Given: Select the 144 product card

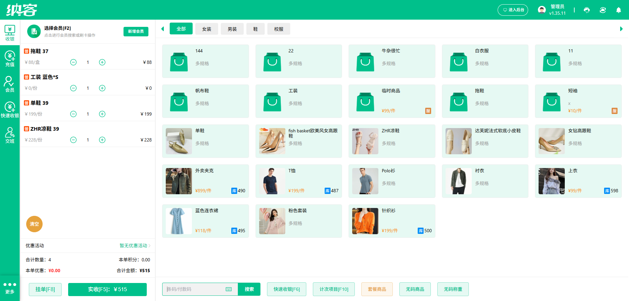Looking at the screenshot, I should (x=205, y=61).
